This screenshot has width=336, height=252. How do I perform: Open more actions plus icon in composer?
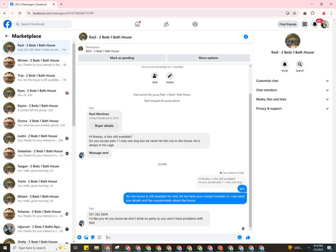pyautogui.click(x=79, y=237)
